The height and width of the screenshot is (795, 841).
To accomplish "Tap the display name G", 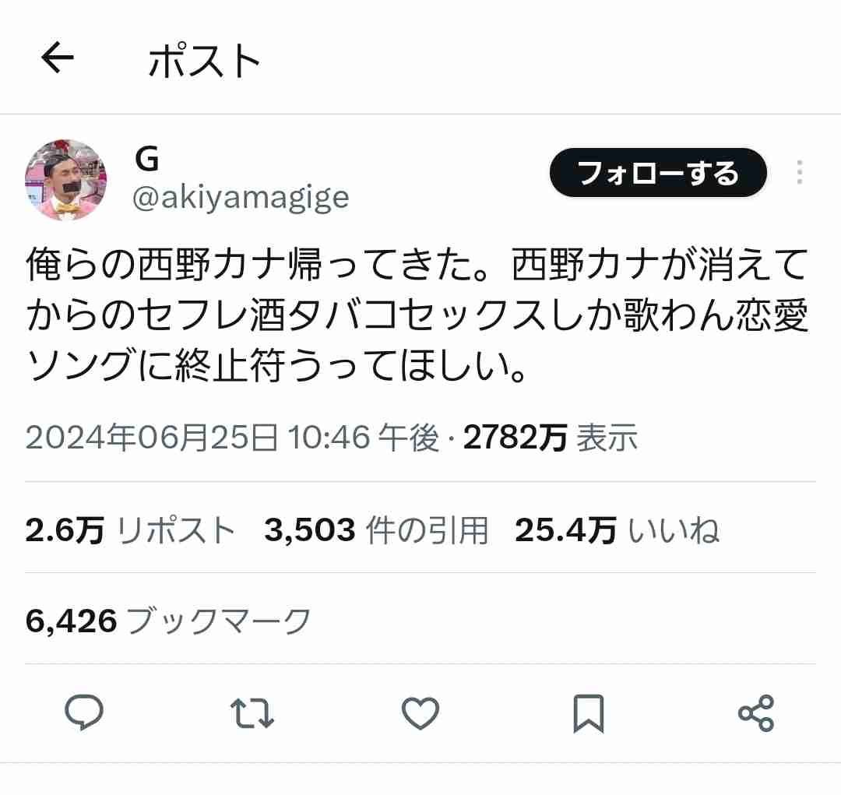I will pos(147,159).
